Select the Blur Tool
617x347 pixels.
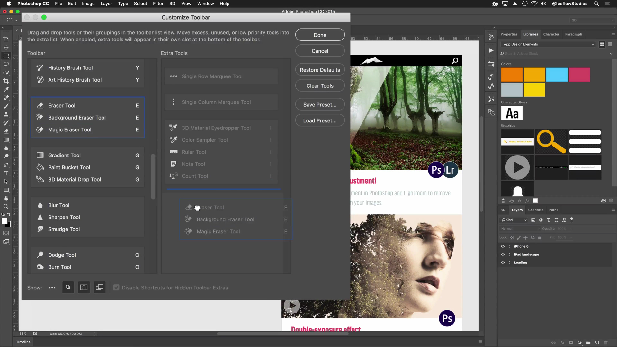[58, 205]
